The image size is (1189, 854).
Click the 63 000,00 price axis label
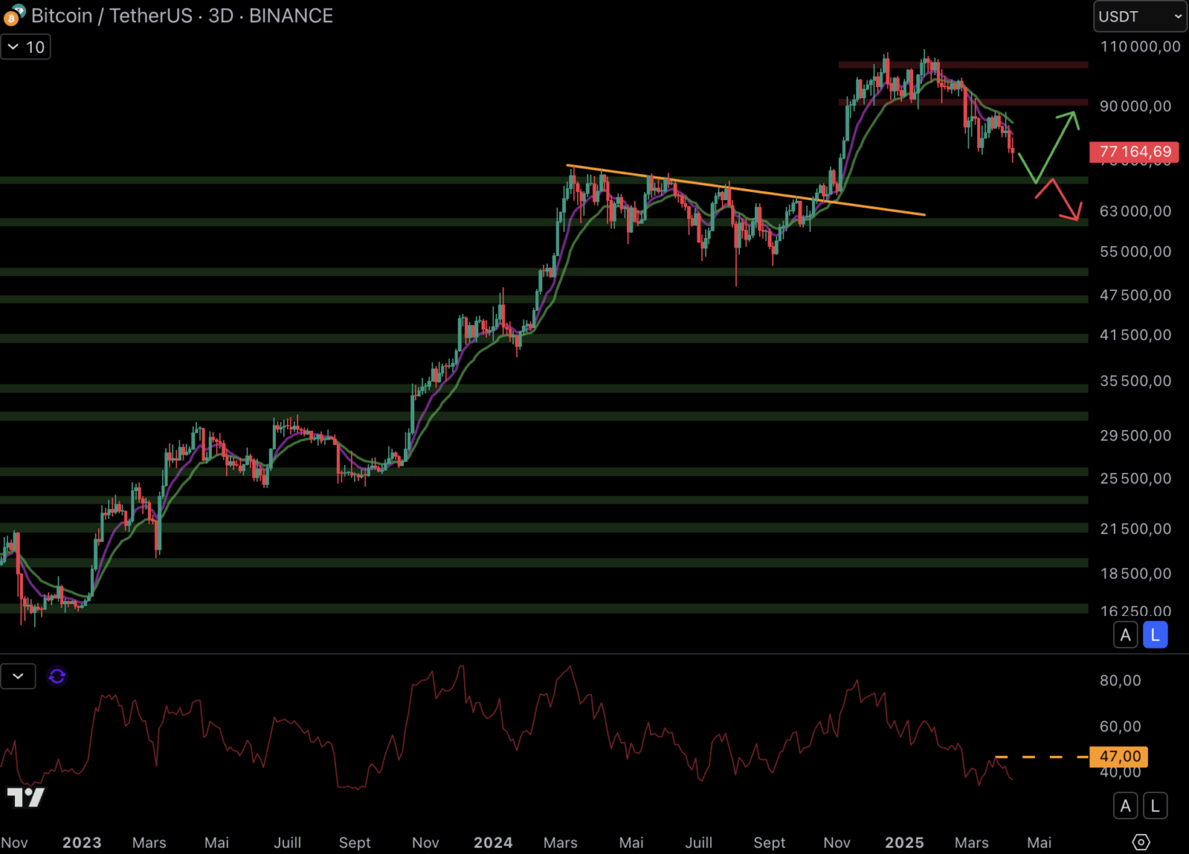click(1135, 211)
